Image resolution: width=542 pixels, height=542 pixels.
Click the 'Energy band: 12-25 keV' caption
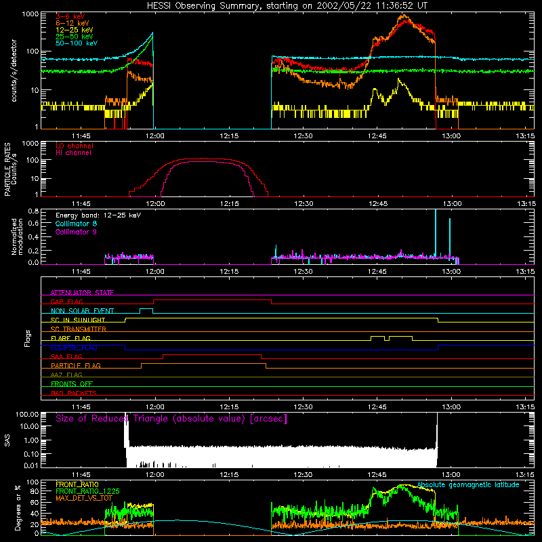98,215
